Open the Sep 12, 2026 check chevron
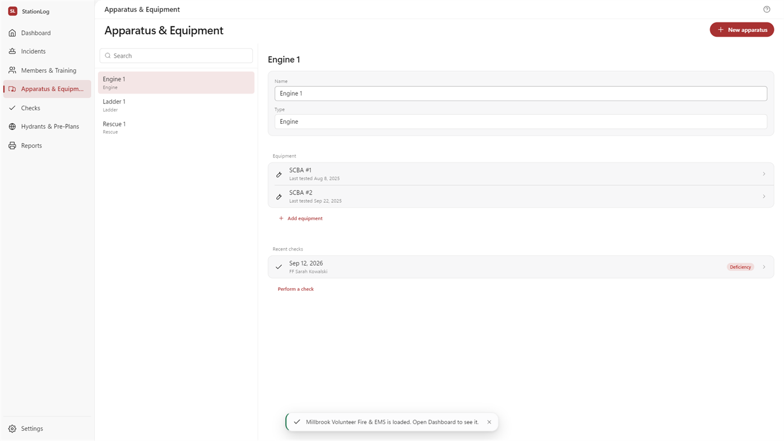The width and height of the screenshot is (784, 441). click(764, 267)
